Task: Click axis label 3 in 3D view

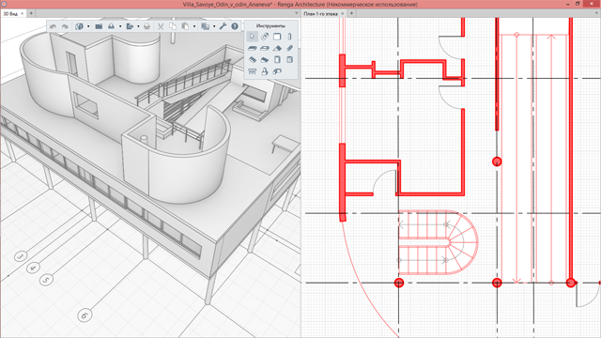Action: tap(21, 256)
